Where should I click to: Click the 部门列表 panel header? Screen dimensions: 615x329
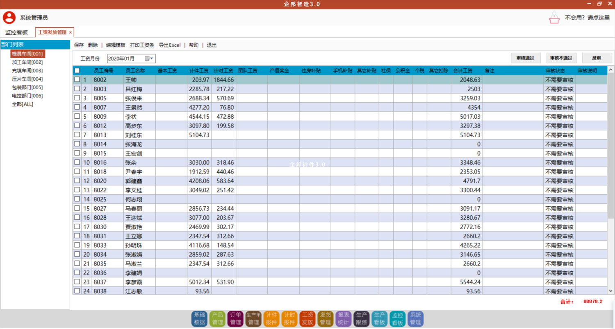tap(35, 45)
